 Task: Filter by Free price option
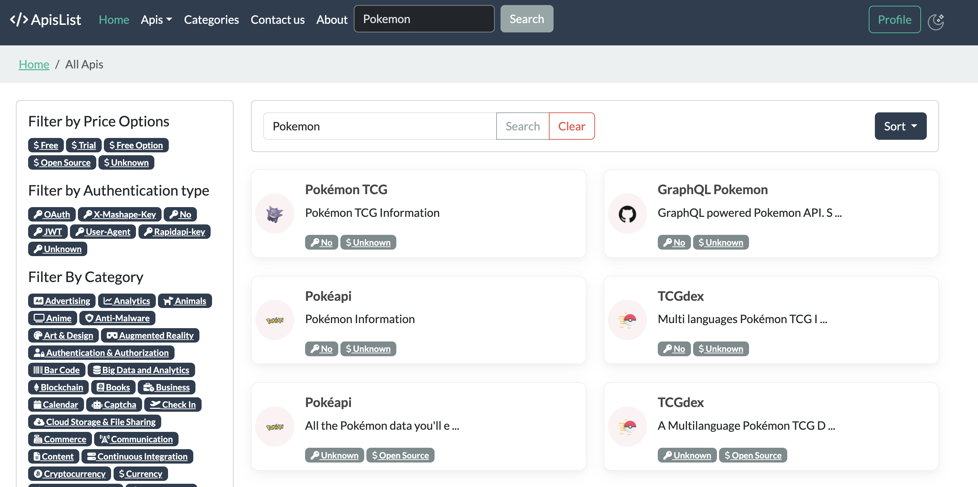(46, 145)
